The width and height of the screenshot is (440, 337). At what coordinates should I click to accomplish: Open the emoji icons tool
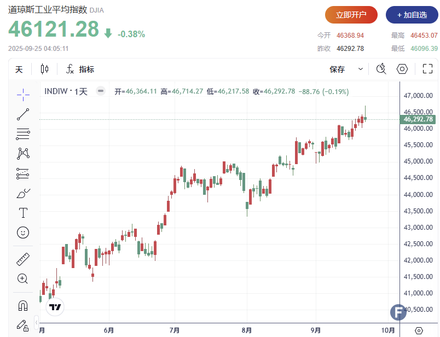(x=23, y=233)
